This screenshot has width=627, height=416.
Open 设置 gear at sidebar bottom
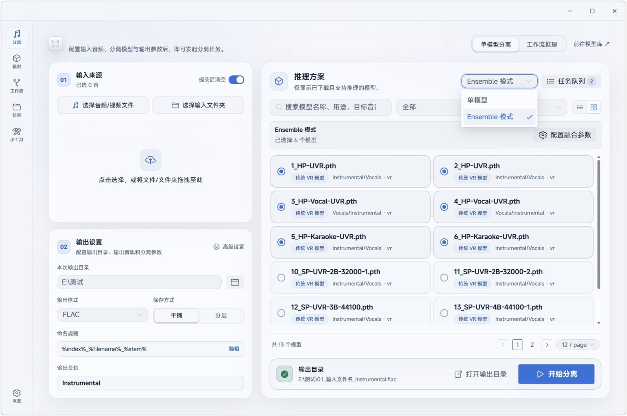coord(17,396)
